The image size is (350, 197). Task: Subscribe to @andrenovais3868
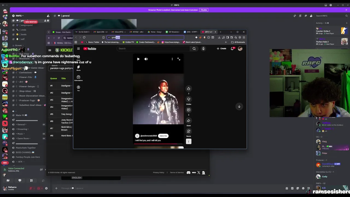click(163, 136)
